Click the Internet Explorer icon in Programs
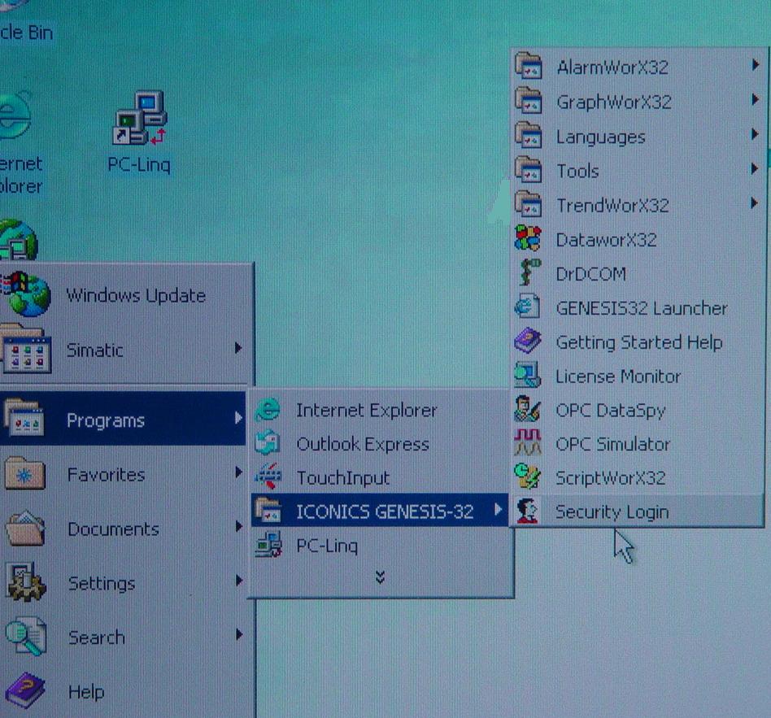 click(x=268, y=410)
